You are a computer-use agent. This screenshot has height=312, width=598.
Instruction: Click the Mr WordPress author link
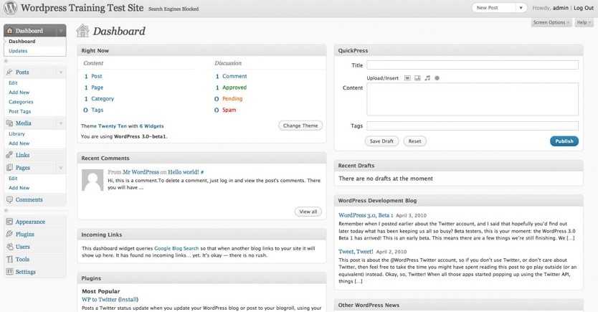(x=141, y=172)
